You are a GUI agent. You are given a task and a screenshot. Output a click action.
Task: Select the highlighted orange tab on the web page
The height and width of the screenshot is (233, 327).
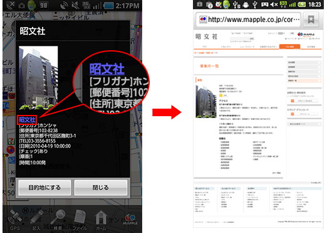pyautogui.click(x=289, y=46)
